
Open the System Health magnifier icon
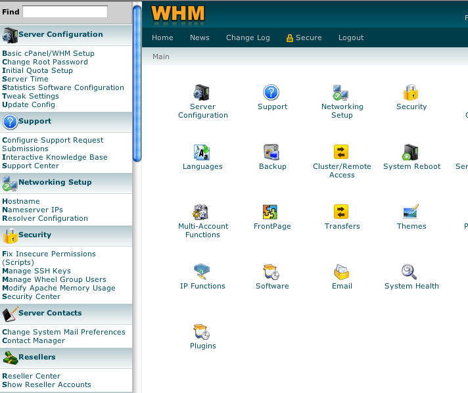tap(409, 272)
